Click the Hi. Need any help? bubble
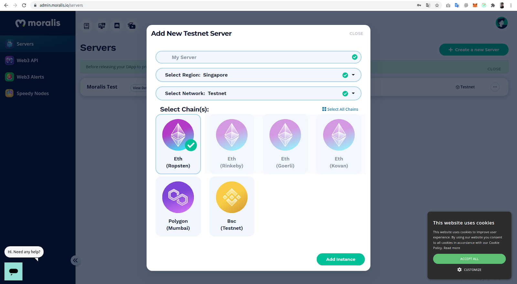 pos(24,252)
